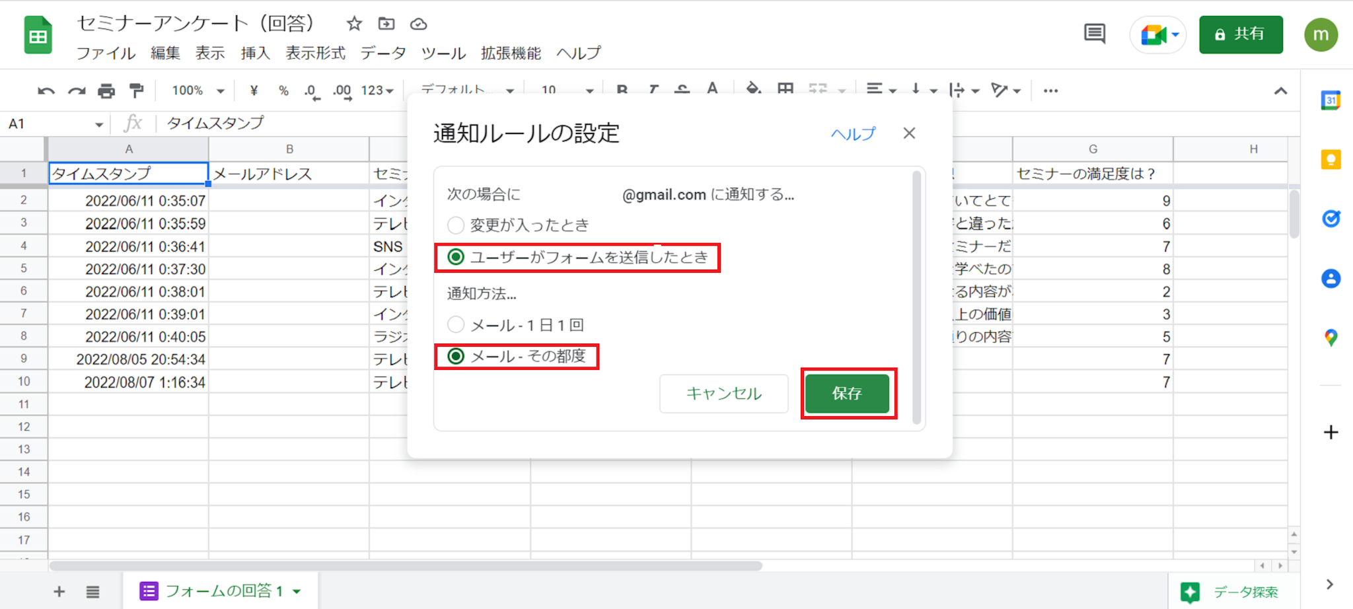This screenshot has width=1353, height=609.
Task: Open the フォームの回答 1 sheet tab menu arrow
Action: [297, 591]
